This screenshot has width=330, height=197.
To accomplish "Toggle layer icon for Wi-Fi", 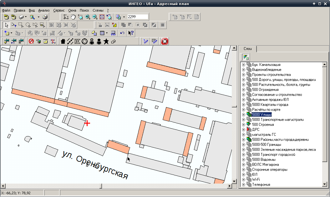I will (249, 180).
